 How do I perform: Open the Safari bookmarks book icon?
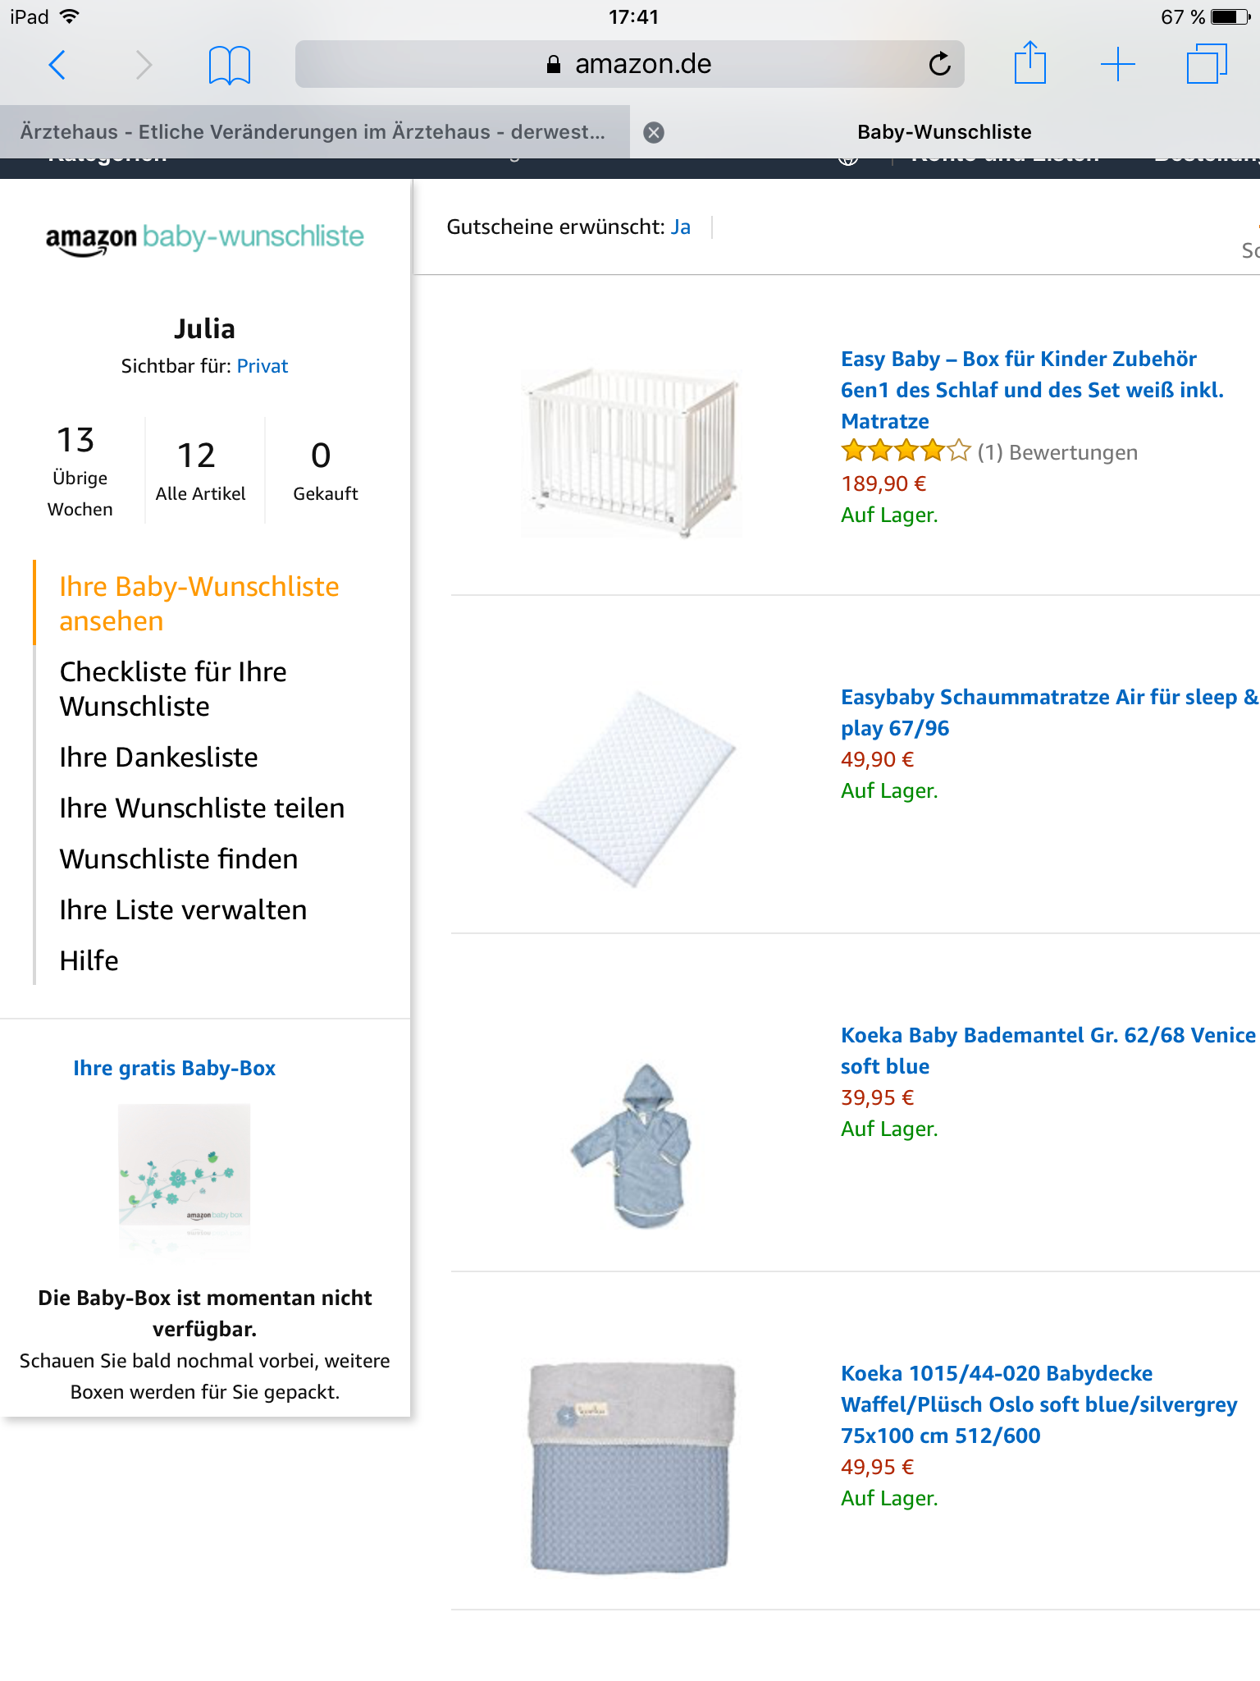[230, 65]
